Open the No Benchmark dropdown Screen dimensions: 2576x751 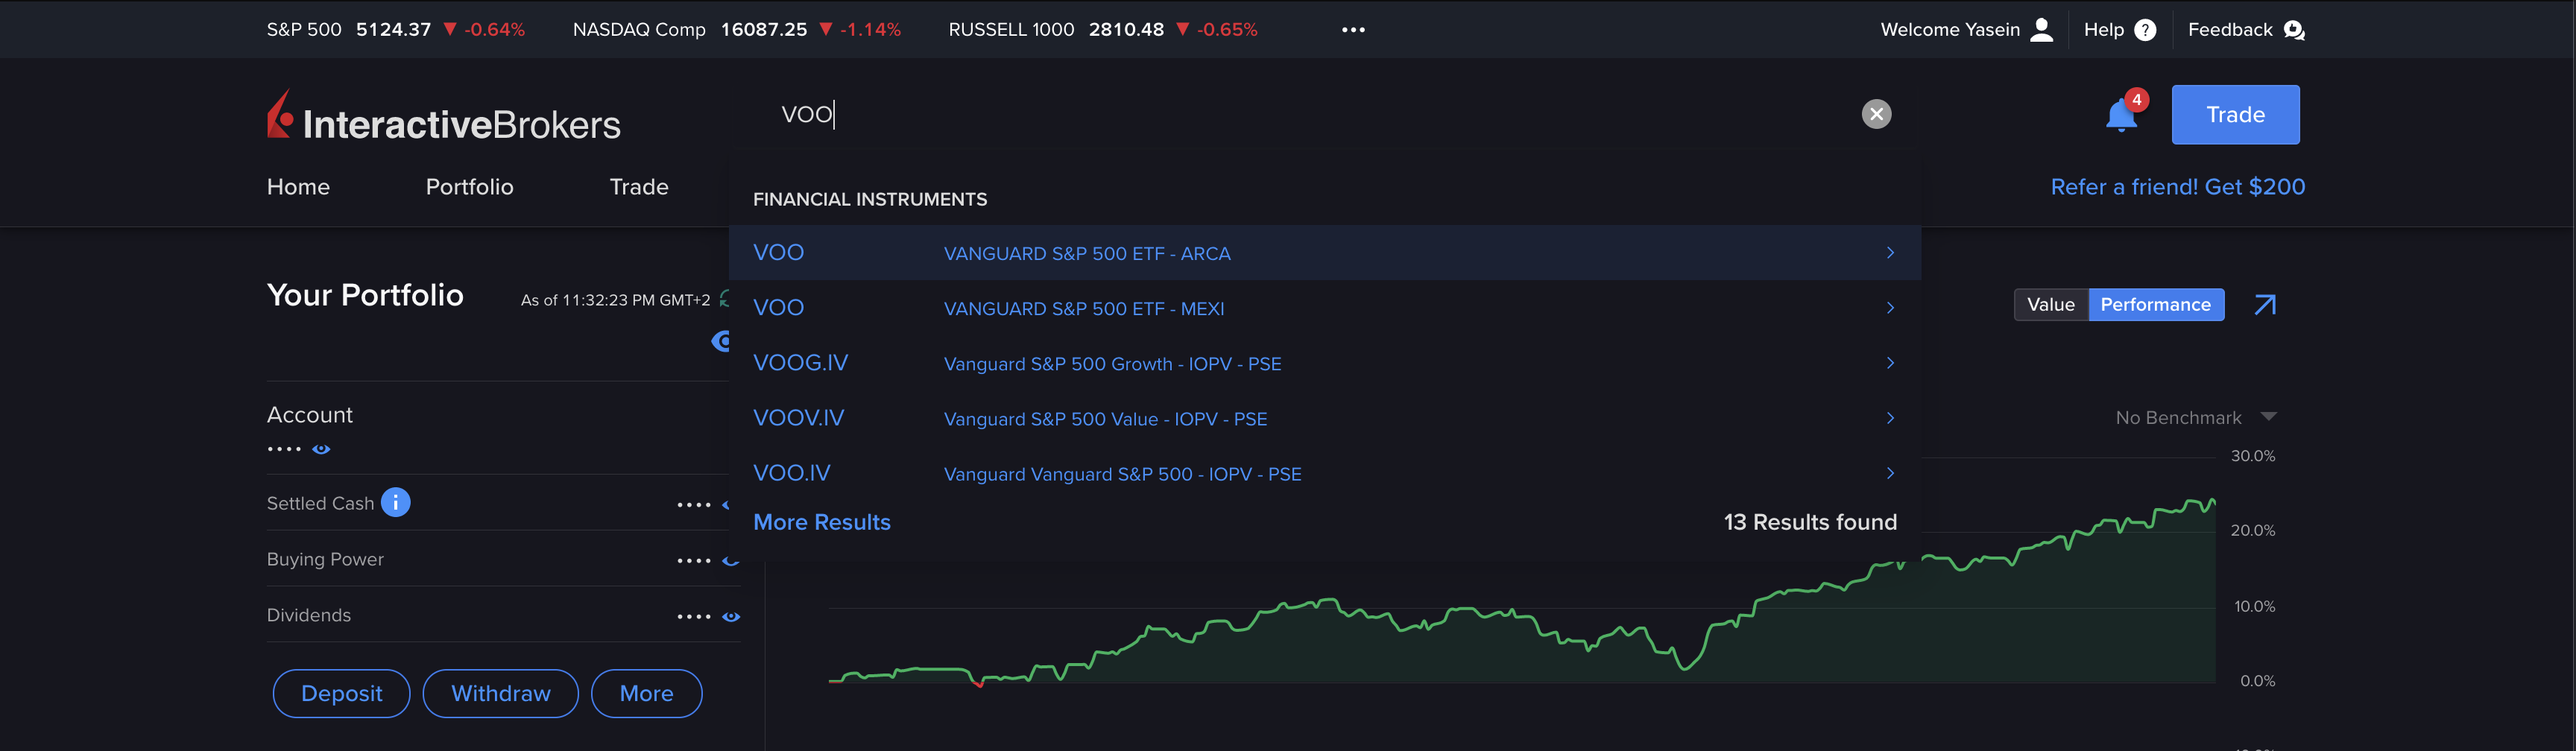[2195, 418]
